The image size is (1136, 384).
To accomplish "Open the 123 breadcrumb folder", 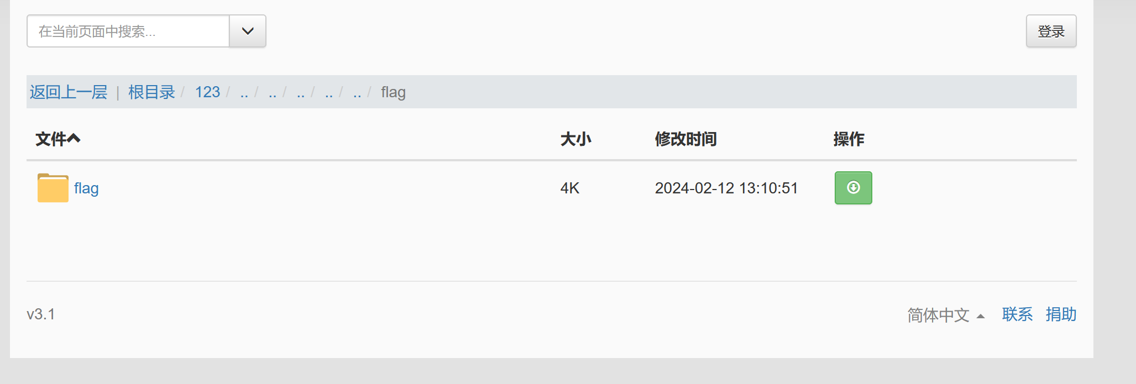I will coord(207,92).
